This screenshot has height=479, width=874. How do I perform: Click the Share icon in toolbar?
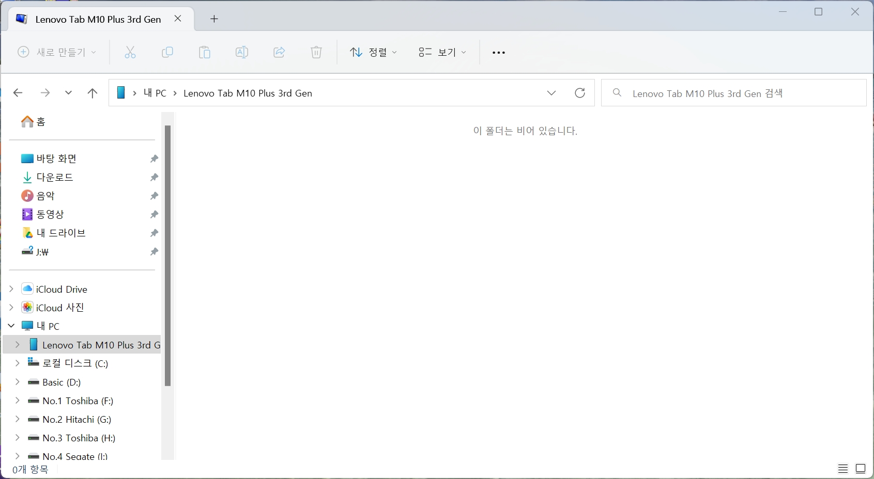click(x=279, y=52)
